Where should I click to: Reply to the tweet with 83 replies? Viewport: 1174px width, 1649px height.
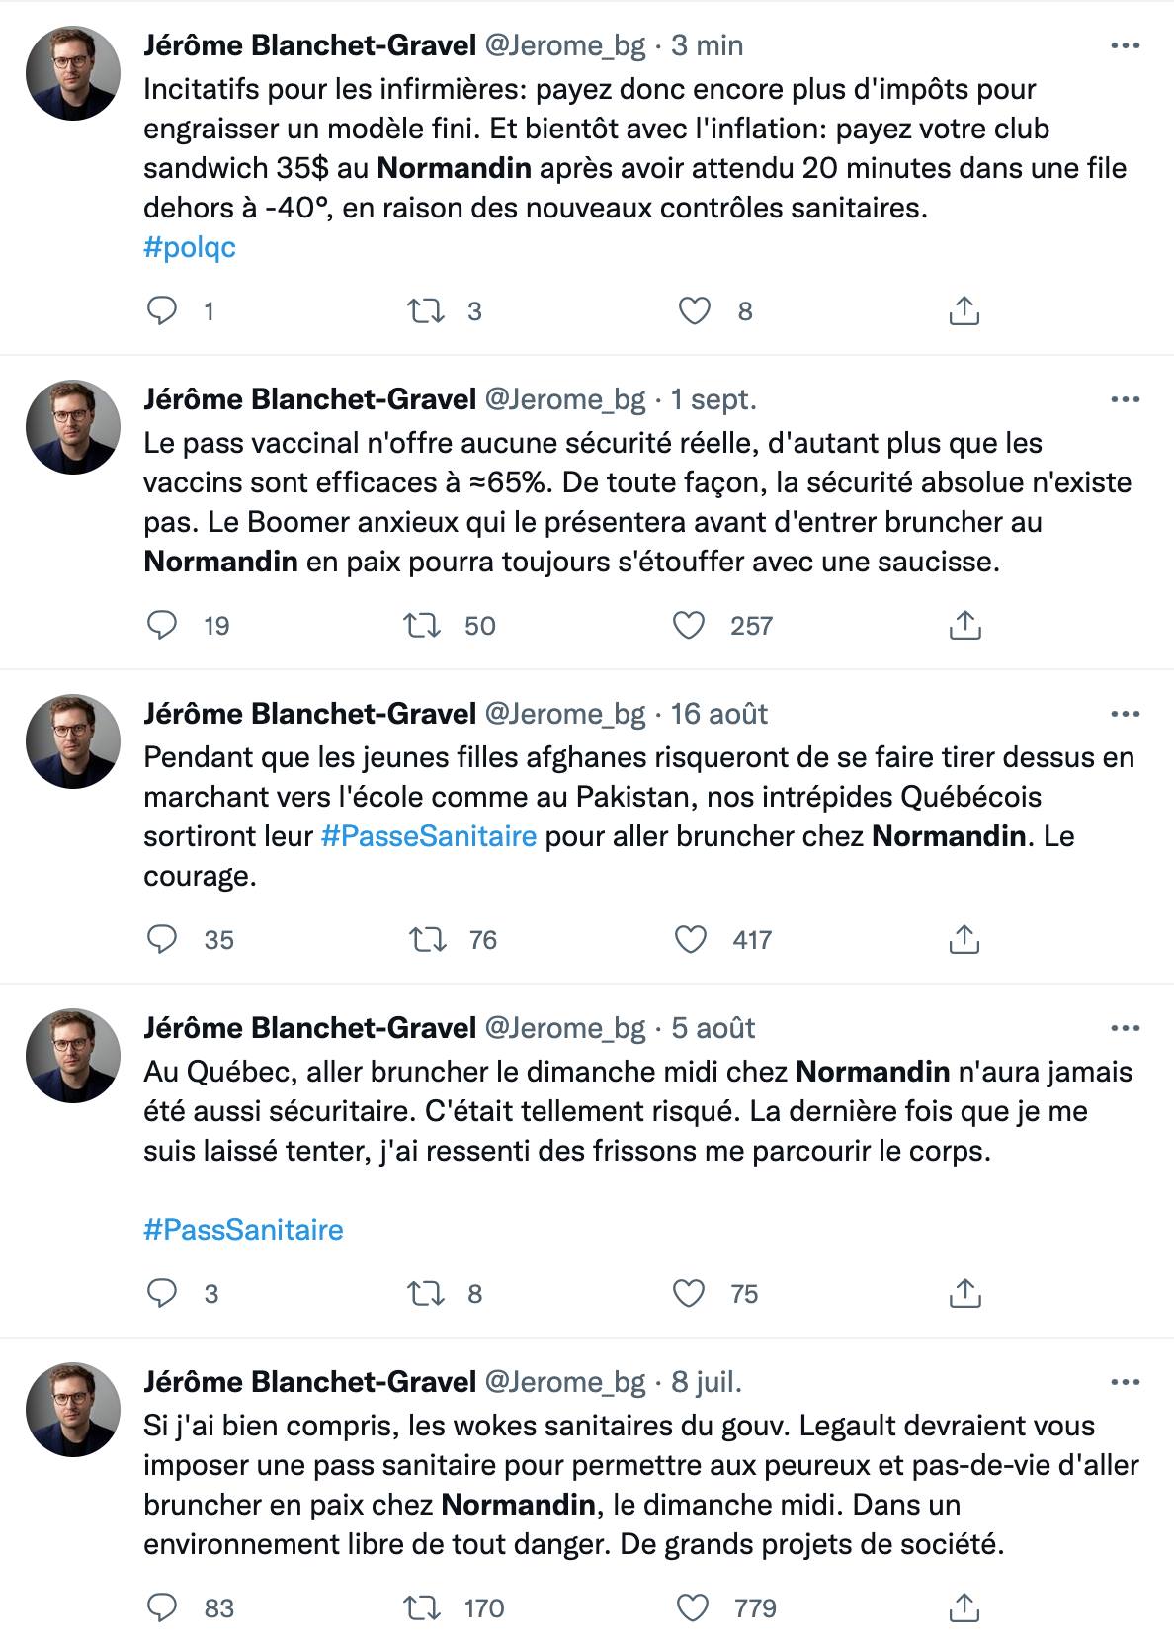162,1608
